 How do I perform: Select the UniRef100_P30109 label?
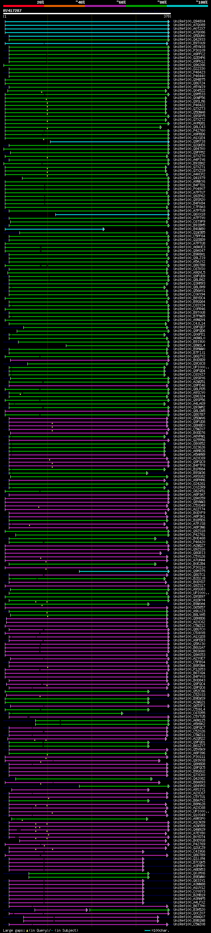(189, 50)
